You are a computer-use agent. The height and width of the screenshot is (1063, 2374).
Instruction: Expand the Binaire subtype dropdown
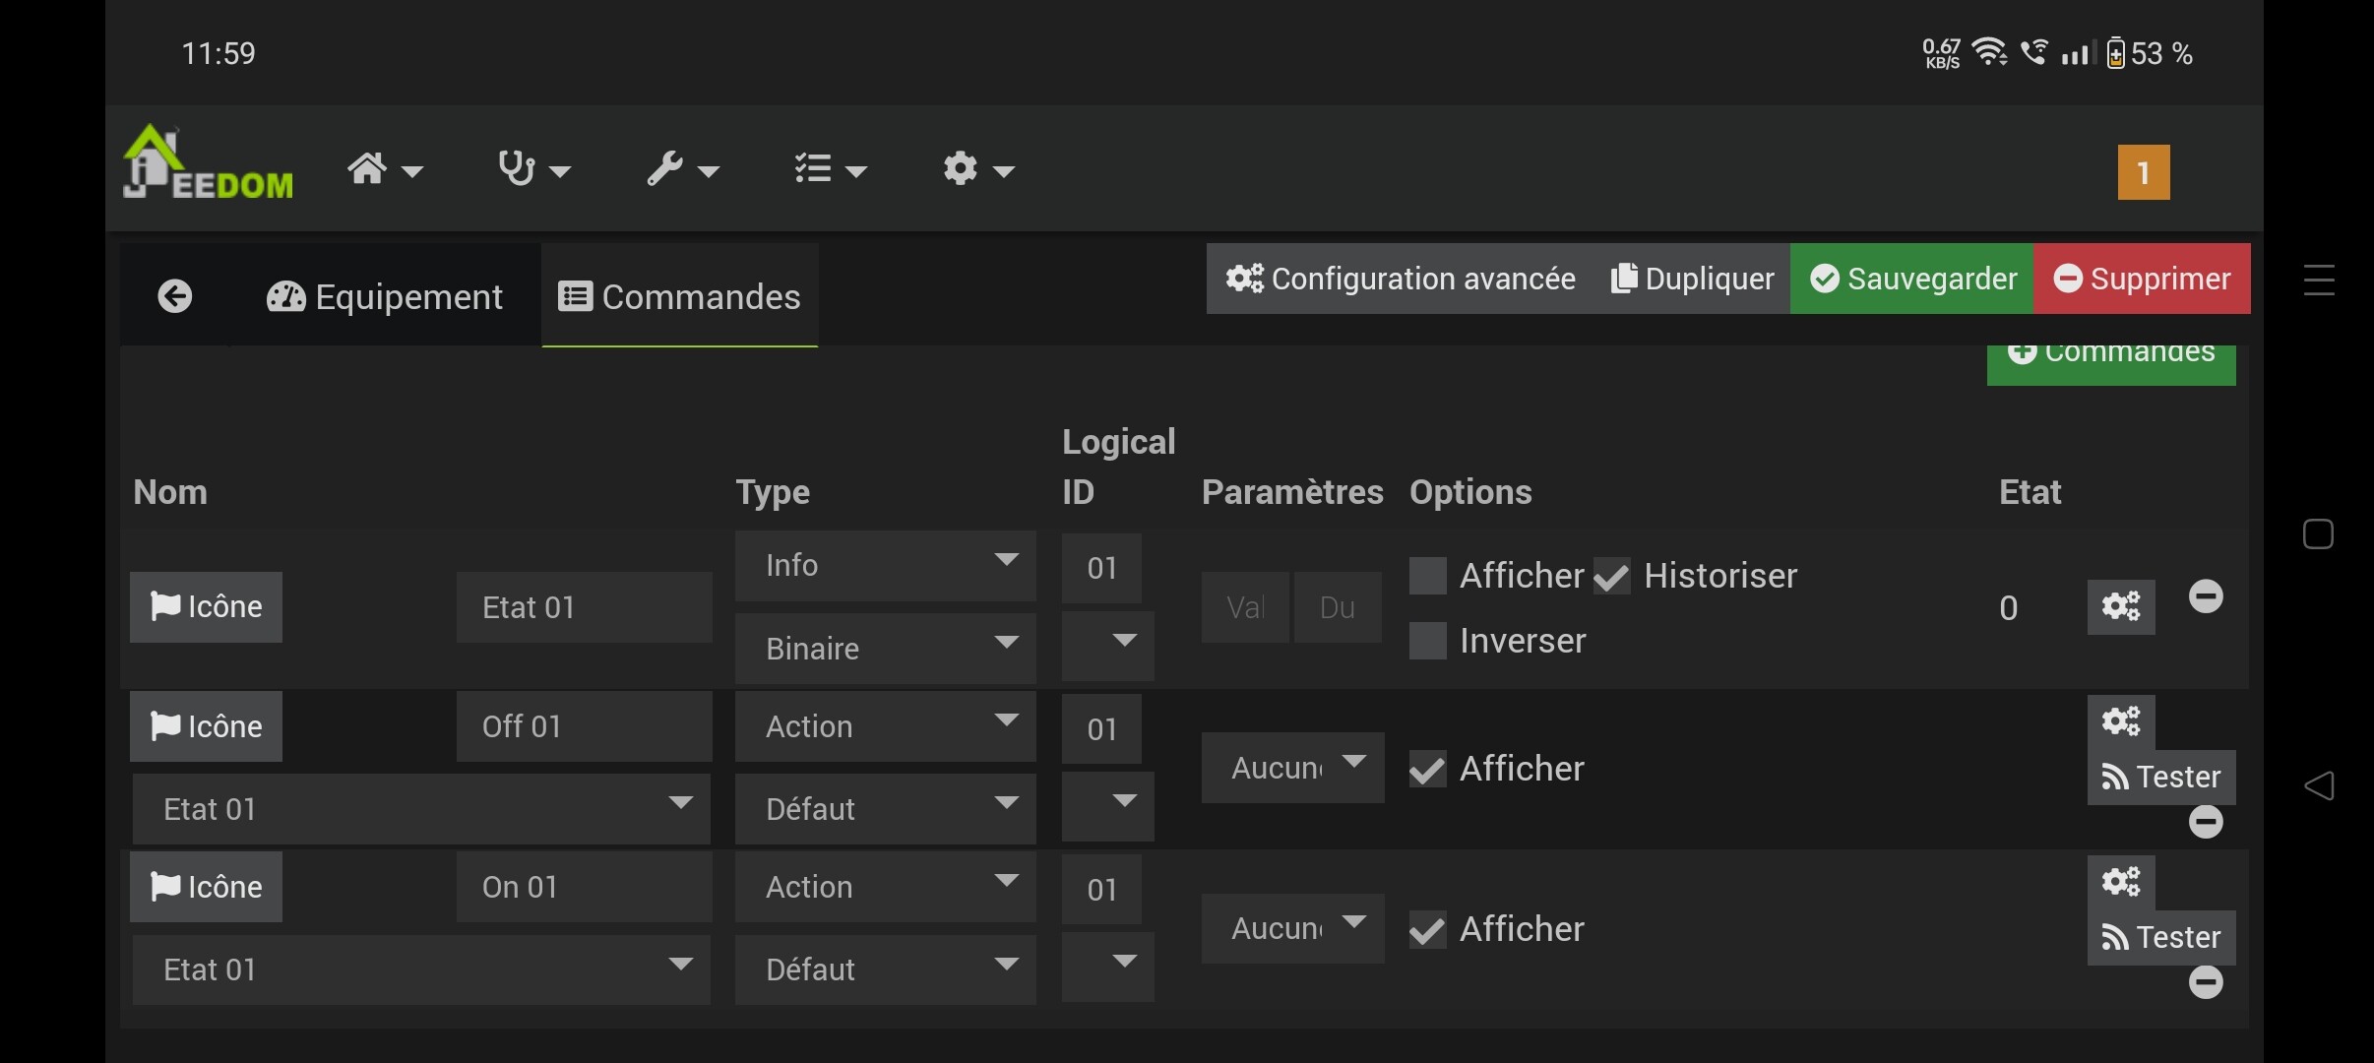(884, 649)
